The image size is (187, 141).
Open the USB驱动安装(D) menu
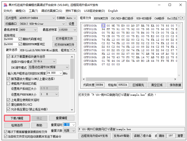tap(95, 11)
